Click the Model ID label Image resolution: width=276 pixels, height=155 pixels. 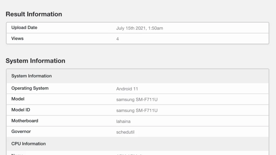[x=20, y=110]
